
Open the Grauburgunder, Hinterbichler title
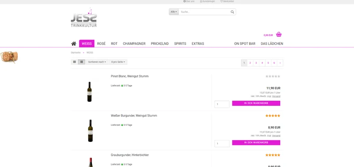point(130,155)
